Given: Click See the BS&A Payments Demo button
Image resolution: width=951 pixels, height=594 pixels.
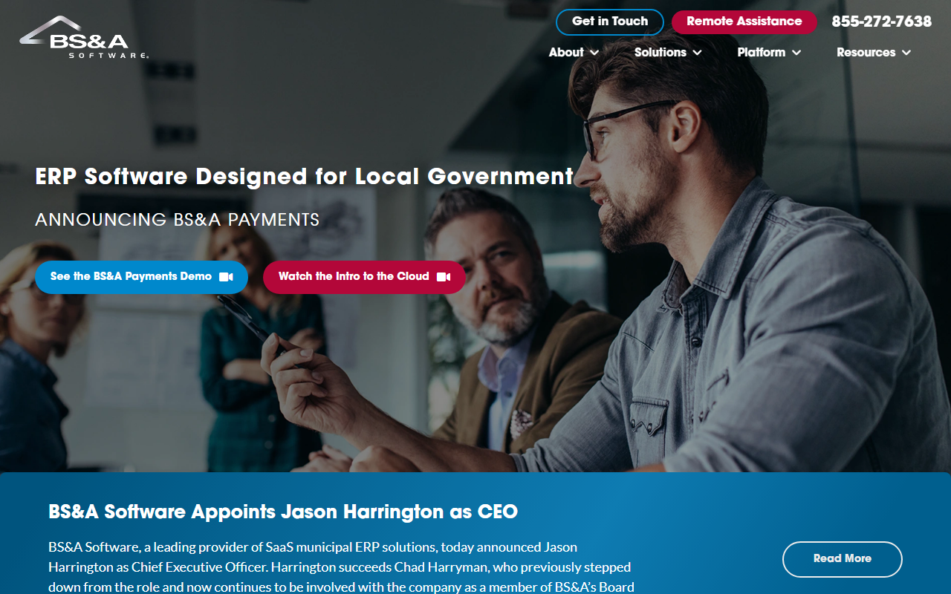Looking at the screenshot, I should [x=141, y=277].
